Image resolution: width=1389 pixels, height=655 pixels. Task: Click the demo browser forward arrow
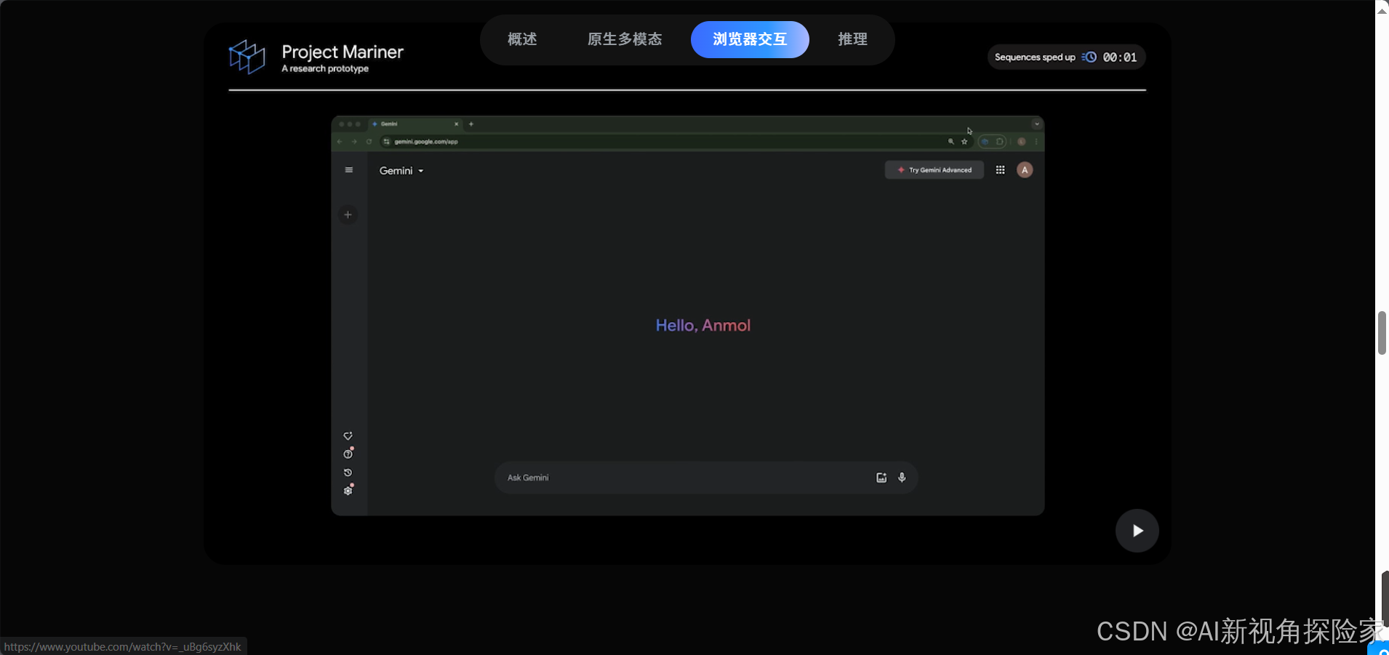354,142
